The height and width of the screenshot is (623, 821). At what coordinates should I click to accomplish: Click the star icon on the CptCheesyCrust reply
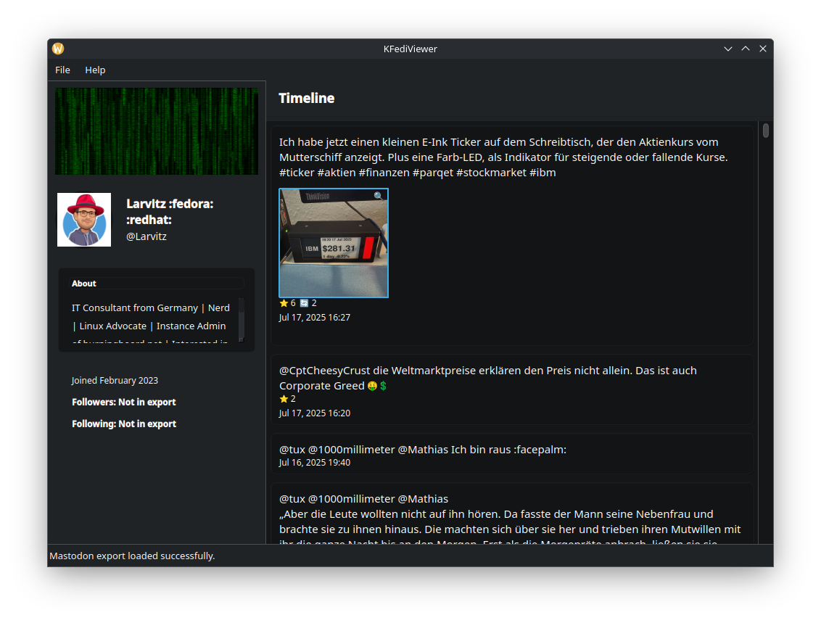pos(284,399)
